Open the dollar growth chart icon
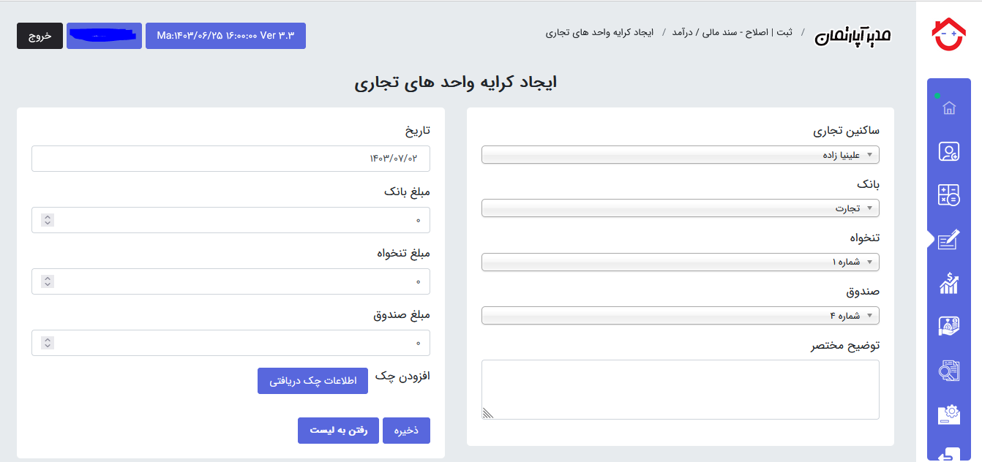 949,283
